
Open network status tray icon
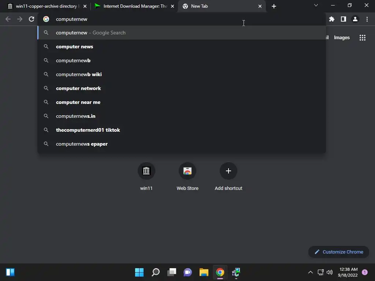321,272
